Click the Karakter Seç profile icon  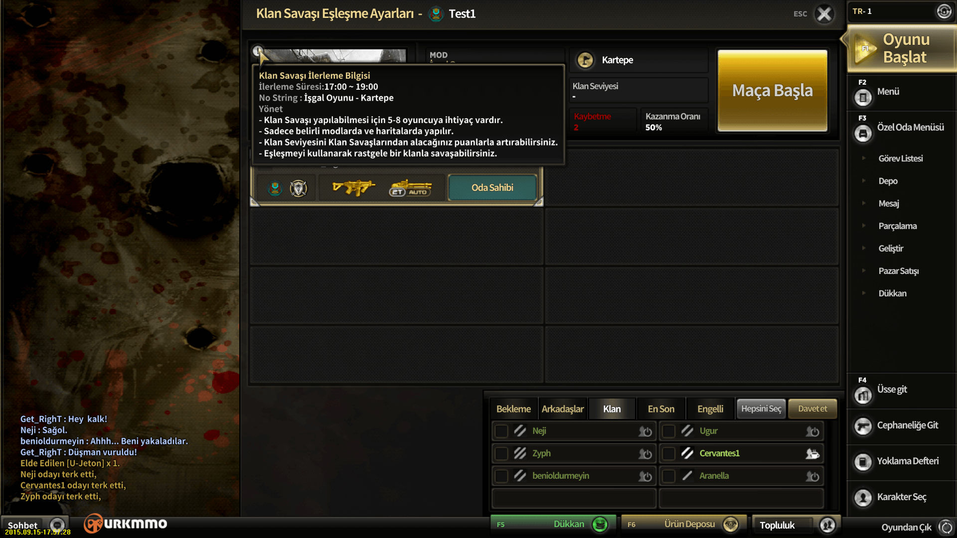click(x=863, y=497)
